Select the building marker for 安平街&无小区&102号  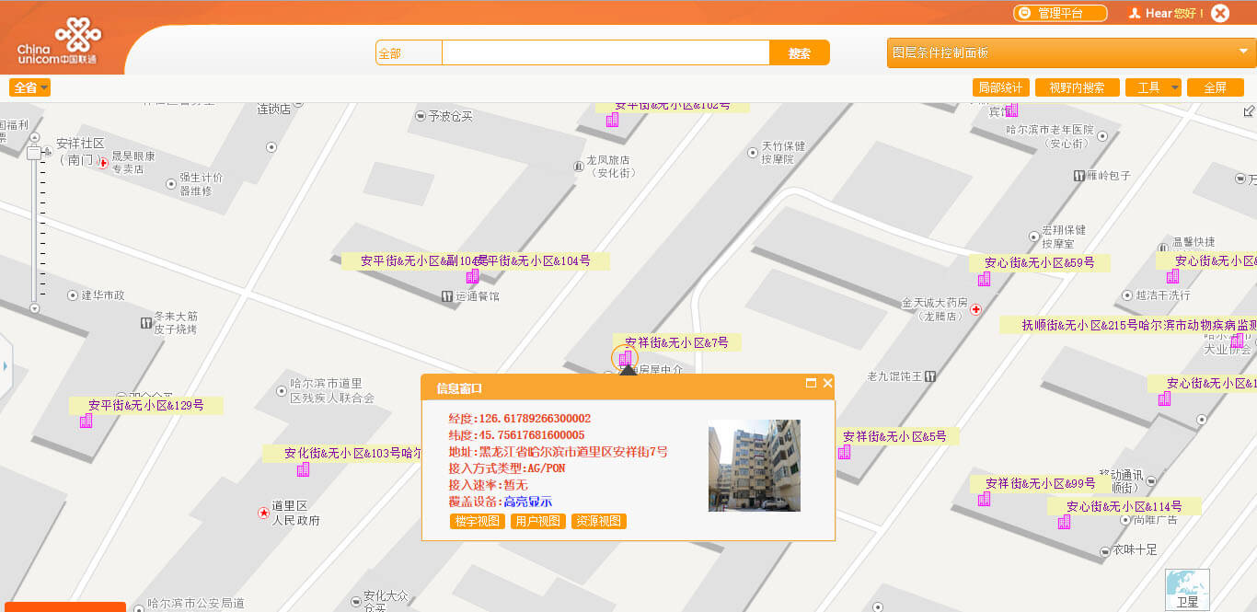click(x=612, y=120)
